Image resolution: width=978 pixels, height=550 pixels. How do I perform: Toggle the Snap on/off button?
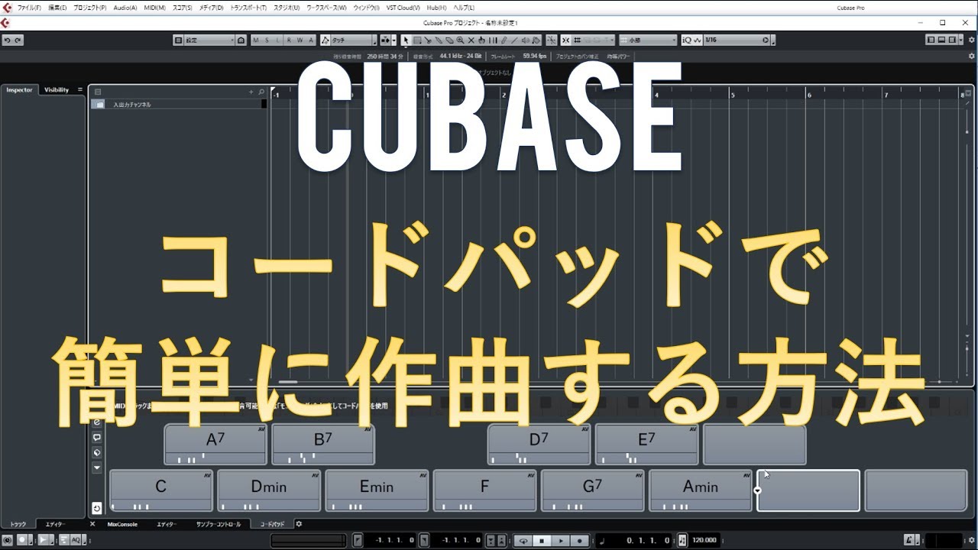[565, 40]
